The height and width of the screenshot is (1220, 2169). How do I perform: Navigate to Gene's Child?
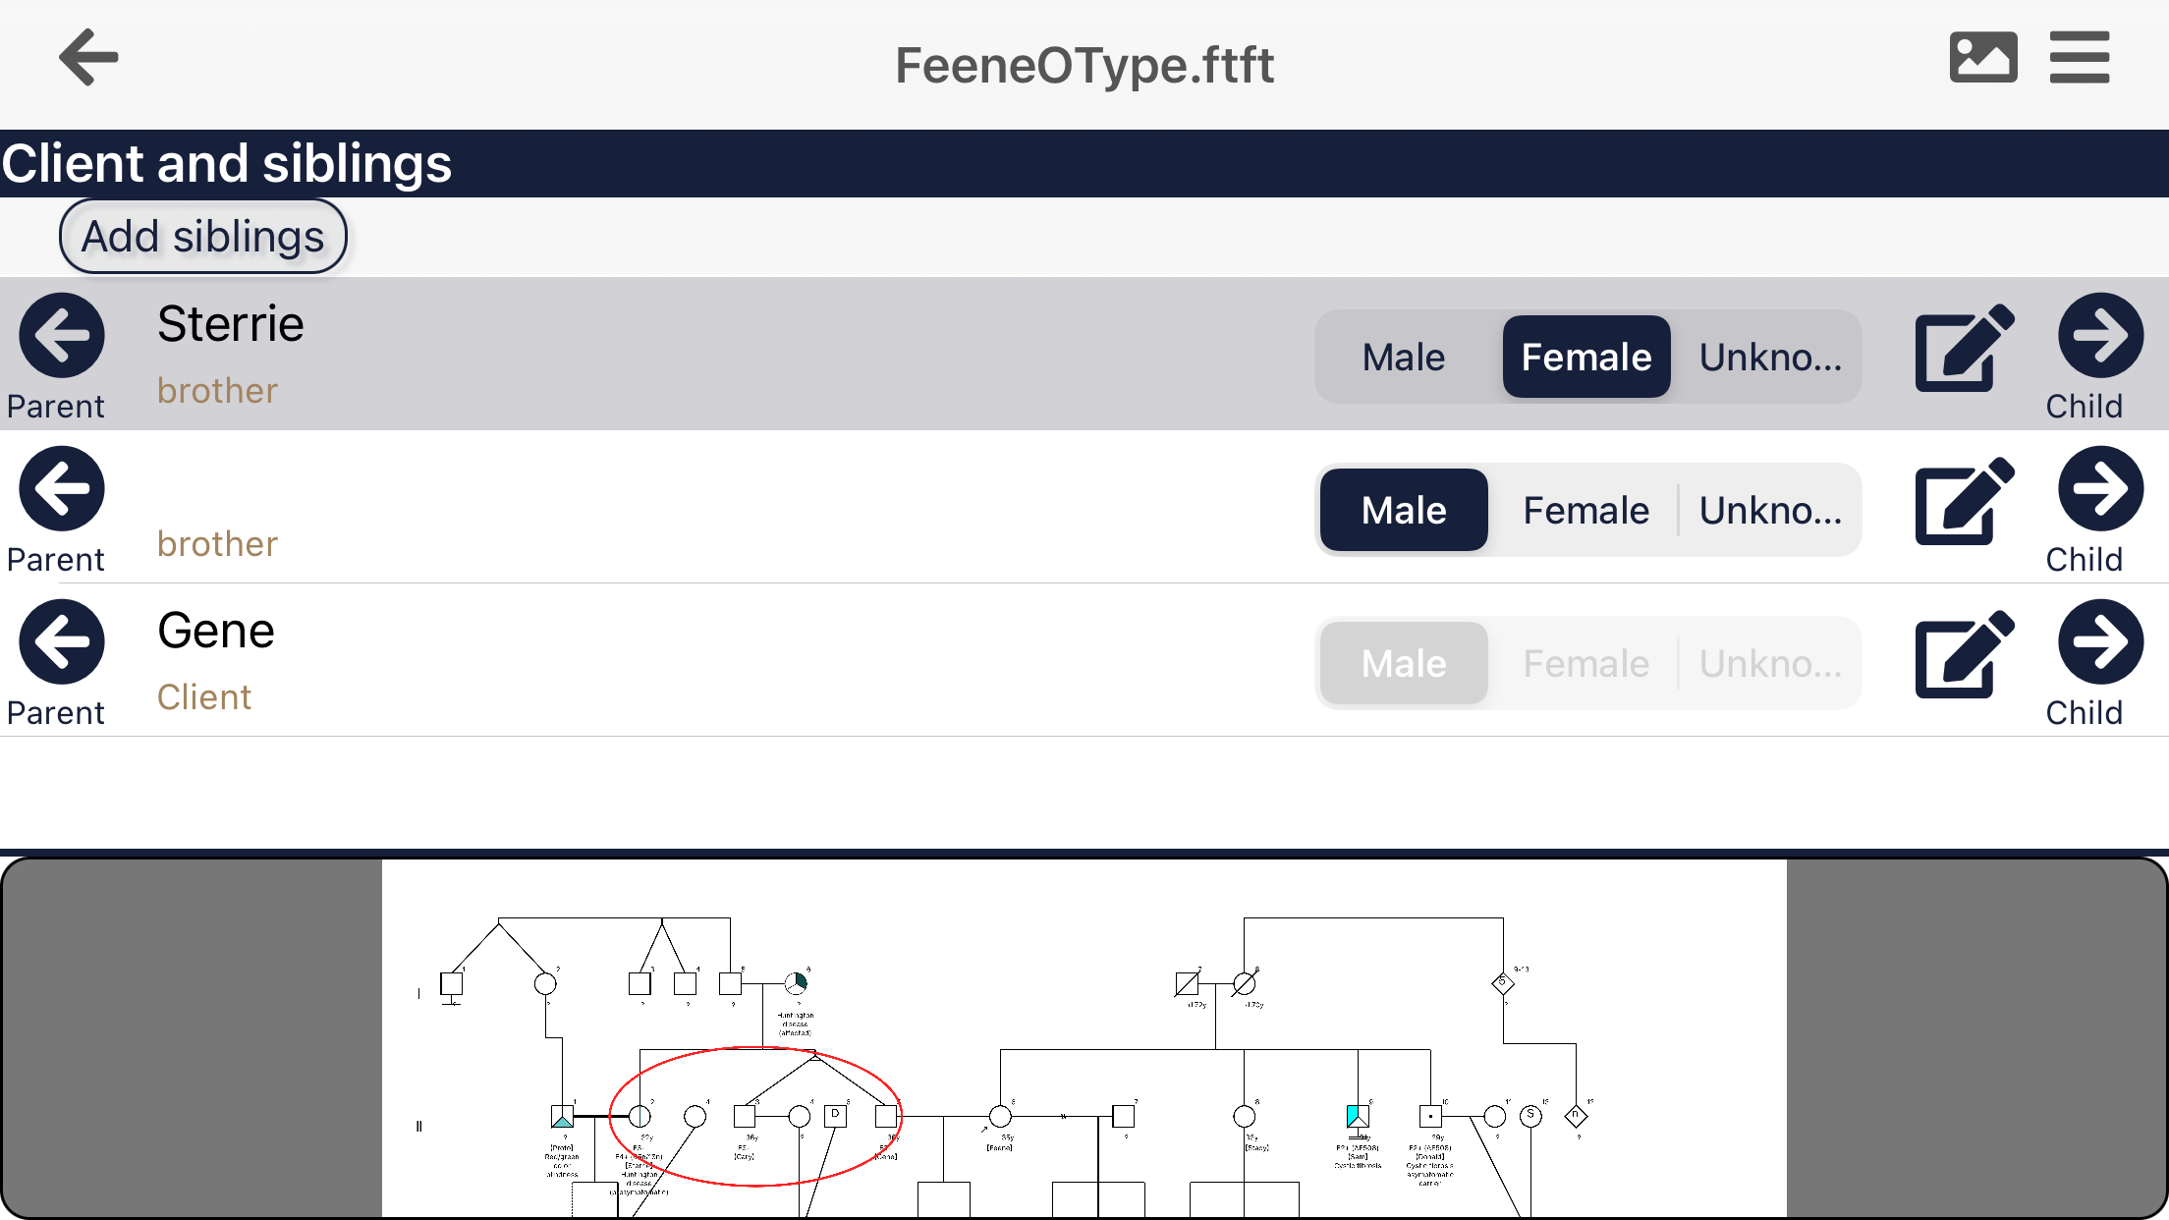pyautogui.click(x=2099, y=641)
